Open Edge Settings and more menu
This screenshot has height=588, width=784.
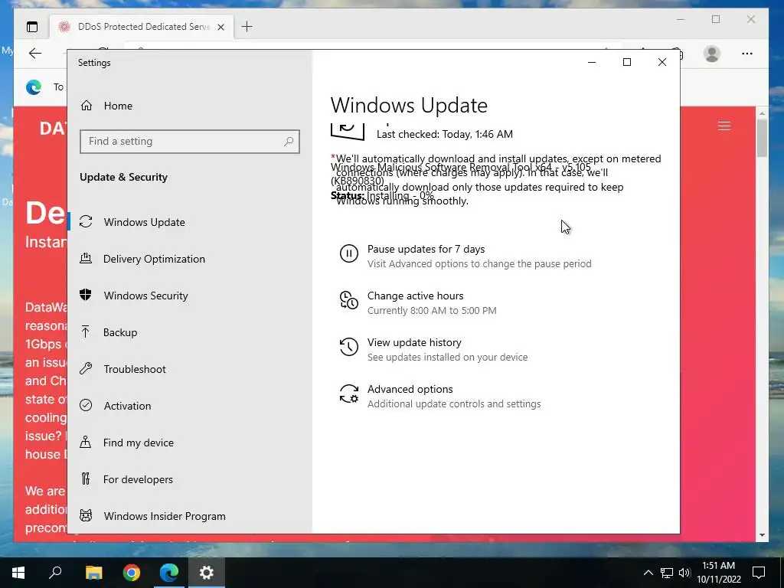[747, 54]
